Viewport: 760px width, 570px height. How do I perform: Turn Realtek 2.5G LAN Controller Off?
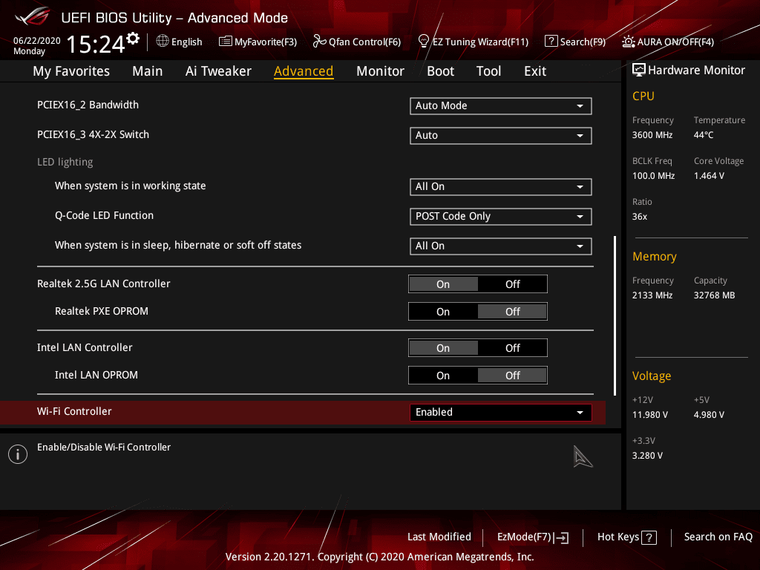tap(512, 284)
